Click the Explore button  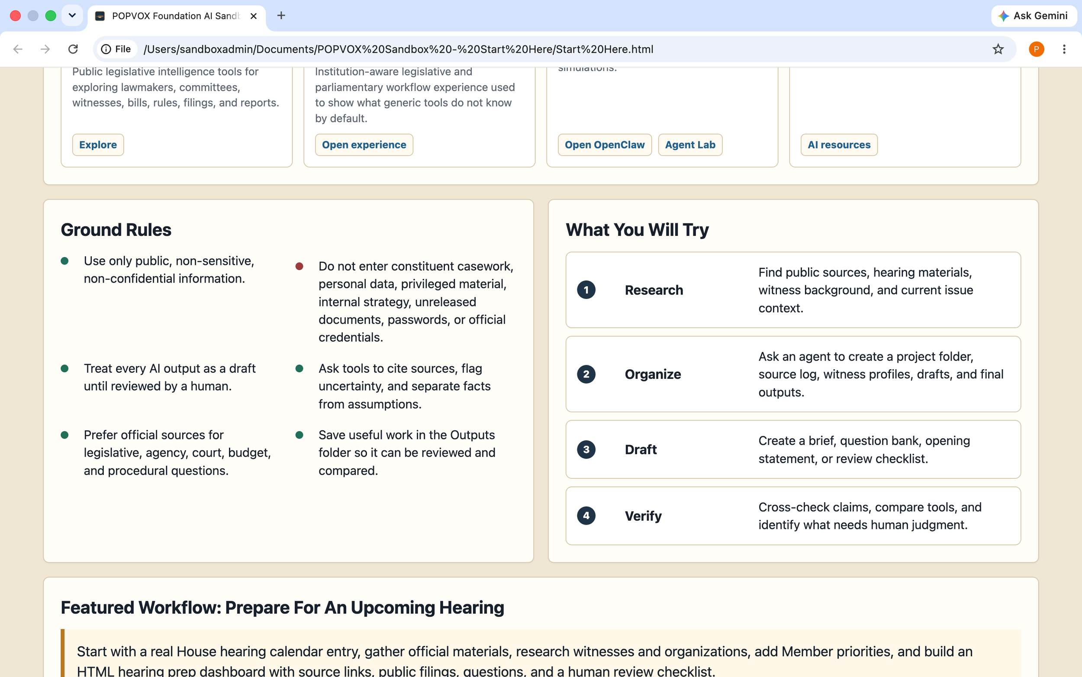tap(98, 145)
